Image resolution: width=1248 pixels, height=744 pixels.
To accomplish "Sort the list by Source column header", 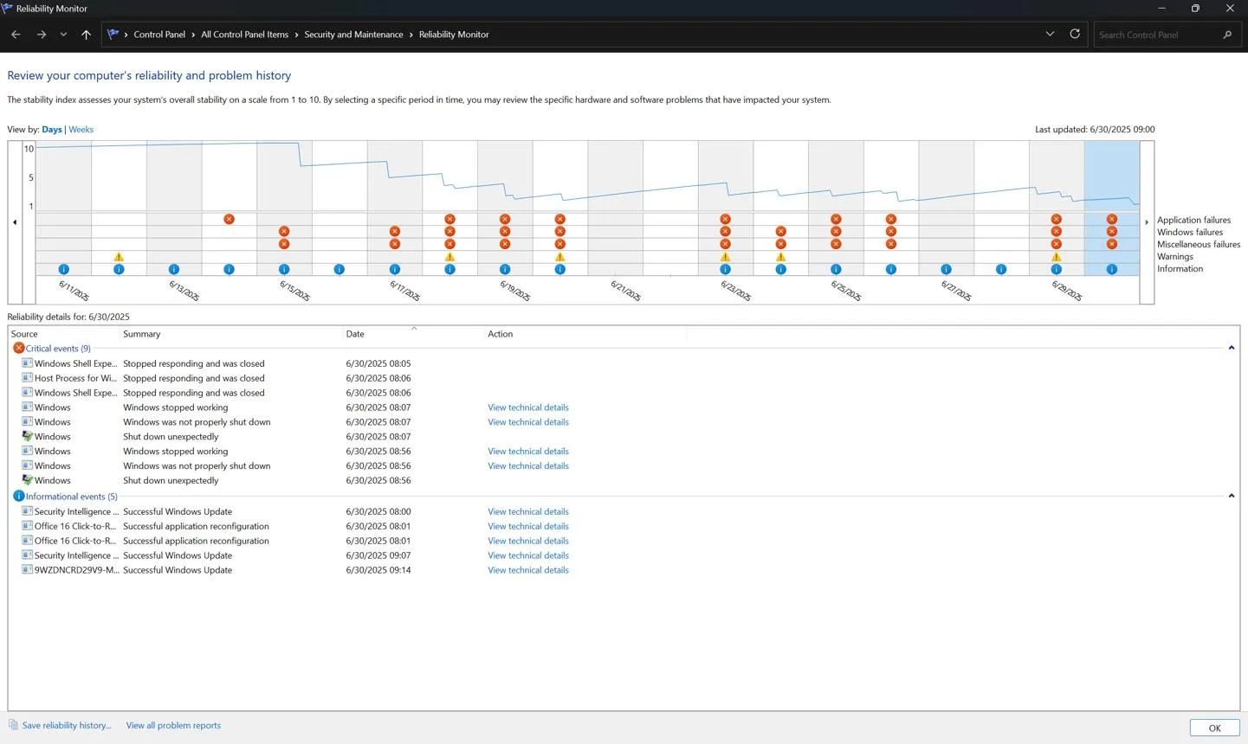I will coord(63,334).
